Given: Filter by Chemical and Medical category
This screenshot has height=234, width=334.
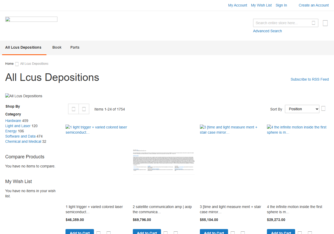Looking at the screenshot, I should [23, 141].
